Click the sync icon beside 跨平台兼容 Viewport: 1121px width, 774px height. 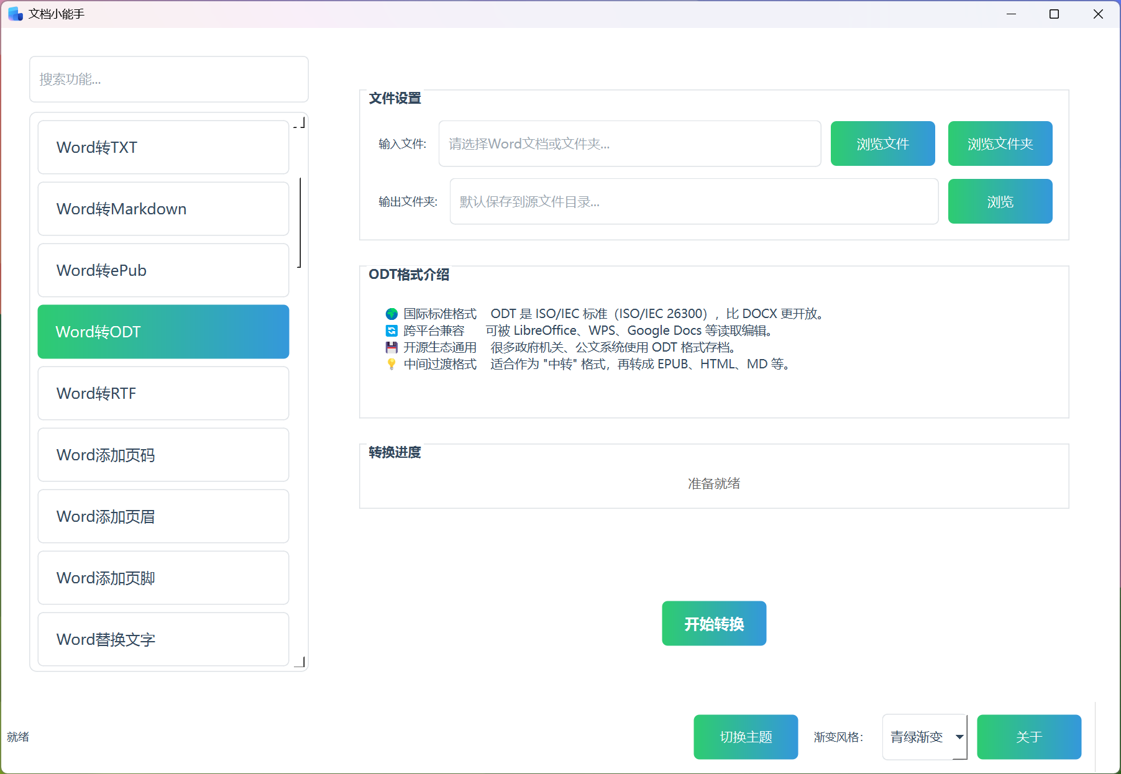point(391,330)
